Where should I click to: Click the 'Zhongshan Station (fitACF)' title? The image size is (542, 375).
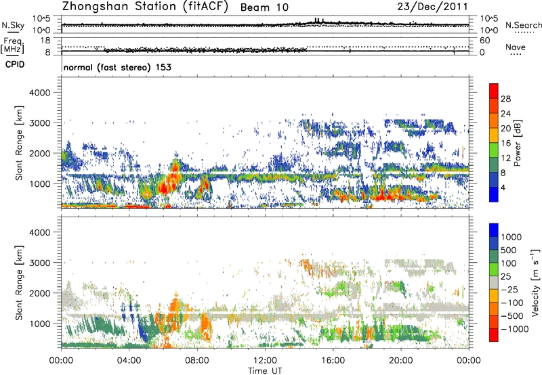pos(145,7)
